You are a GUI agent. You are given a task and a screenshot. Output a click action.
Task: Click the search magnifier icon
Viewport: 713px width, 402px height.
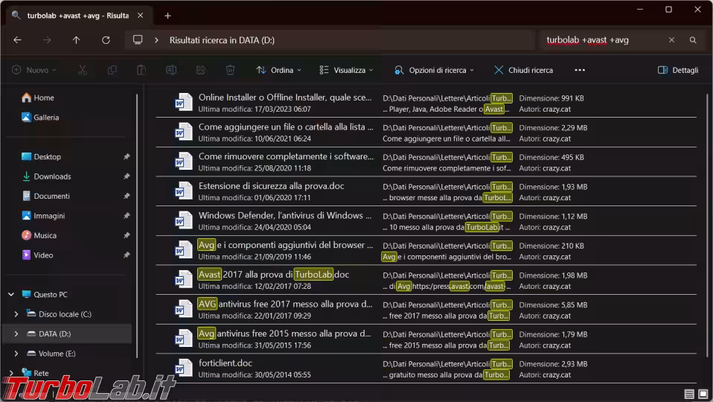[x=693, y=40]
